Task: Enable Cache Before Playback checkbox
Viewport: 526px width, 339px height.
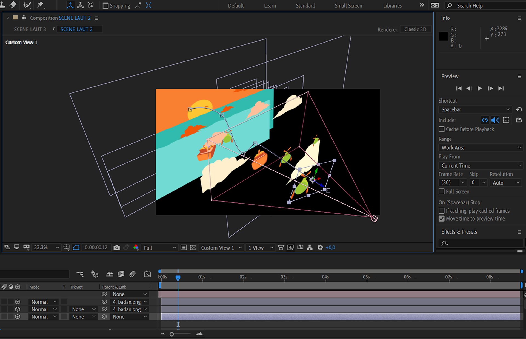Action: [x=442, y=129]
